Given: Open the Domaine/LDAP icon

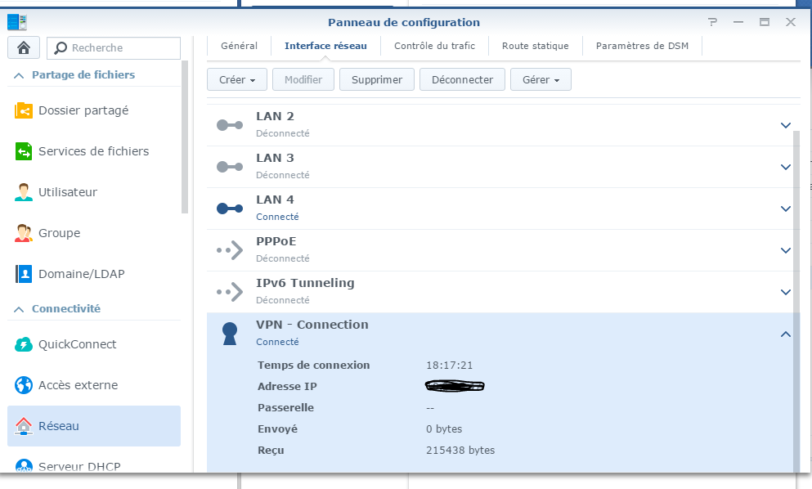Looking at the screenshot, I should 23,274.
